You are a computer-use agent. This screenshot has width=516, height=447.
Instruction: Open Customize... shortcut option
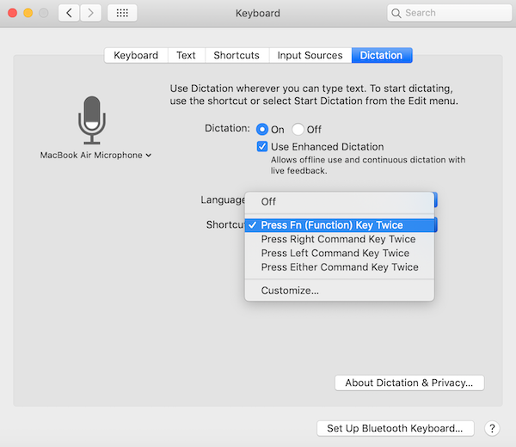290,291
